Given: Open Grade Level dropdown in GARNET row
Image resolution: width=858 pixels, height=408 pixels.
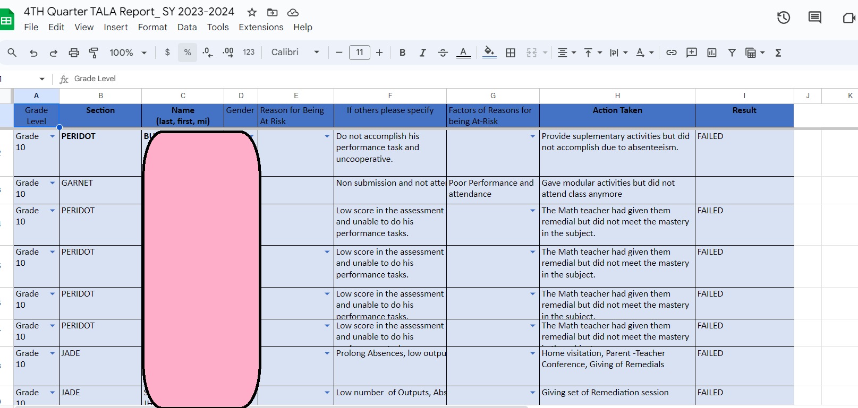Looking at the screenshot, I should [52, 183].
